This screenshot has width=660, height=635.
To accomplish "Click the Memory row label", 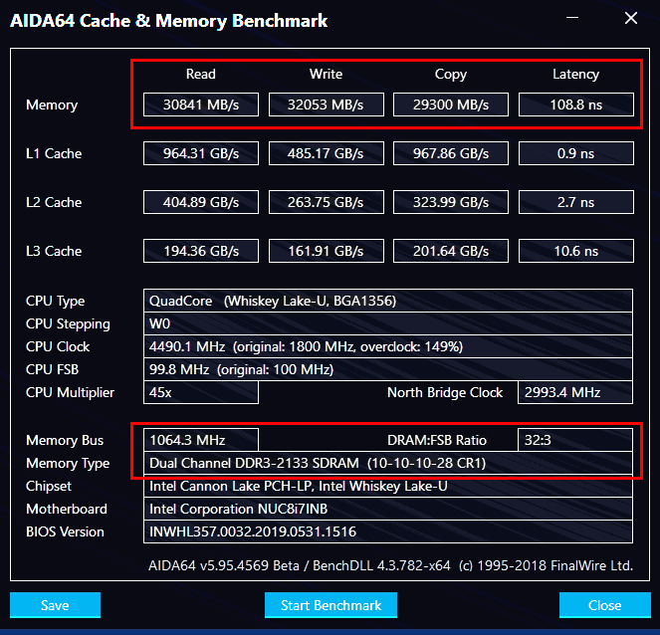I will click(x=52, y=106).
